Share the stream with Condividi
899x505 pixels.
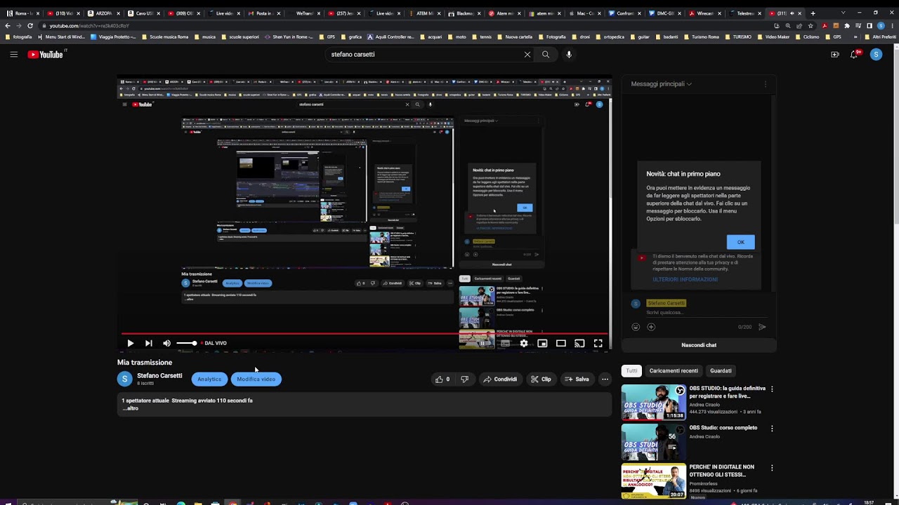[500, 379]
